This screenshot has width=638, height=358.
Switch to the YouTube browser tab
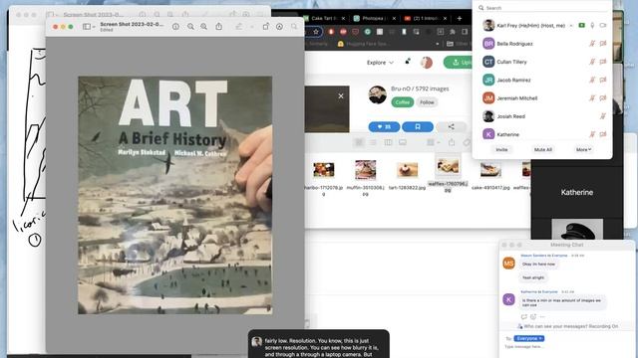tap(426, 18)
